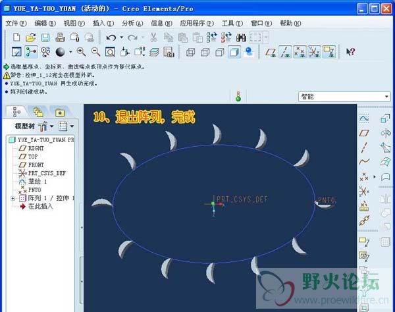
Task: Print the current model
Action: 60,38
